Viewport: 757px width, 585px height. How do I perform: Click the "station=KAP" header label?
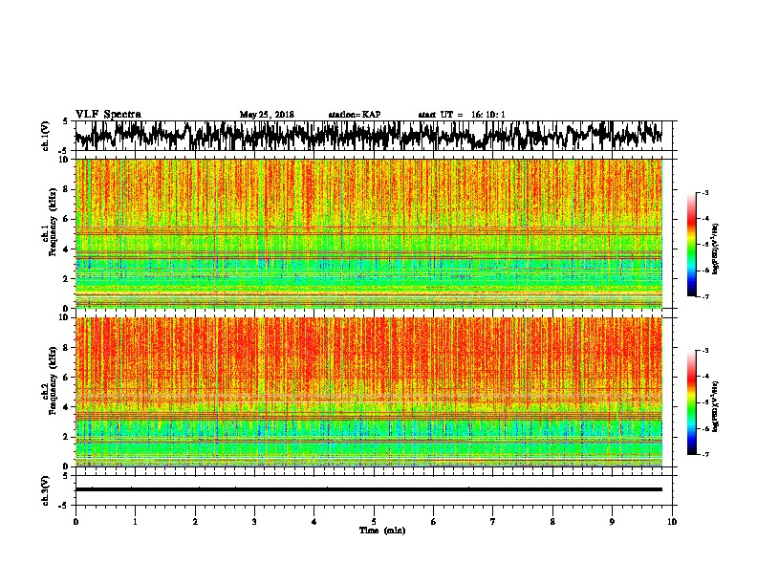tap(355, 115)
